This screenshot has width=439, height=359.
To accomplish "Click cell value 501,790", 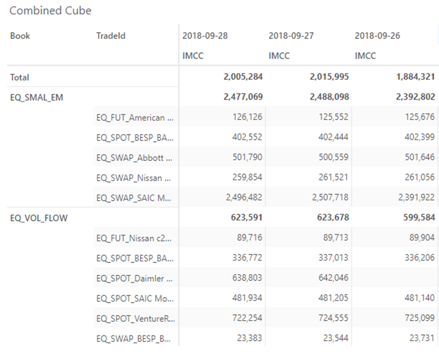I will [247, 157].
